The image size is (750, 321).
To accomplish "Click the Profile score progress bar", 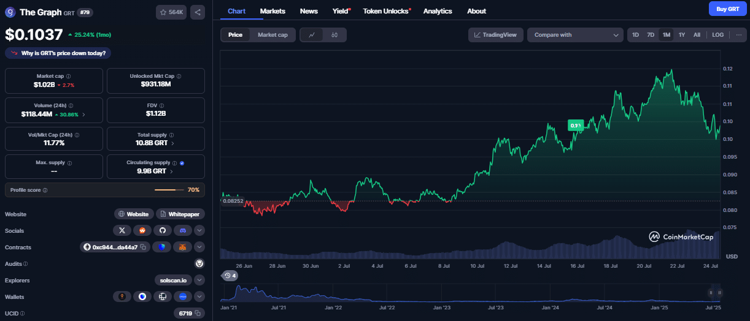I will pos(169,190).
